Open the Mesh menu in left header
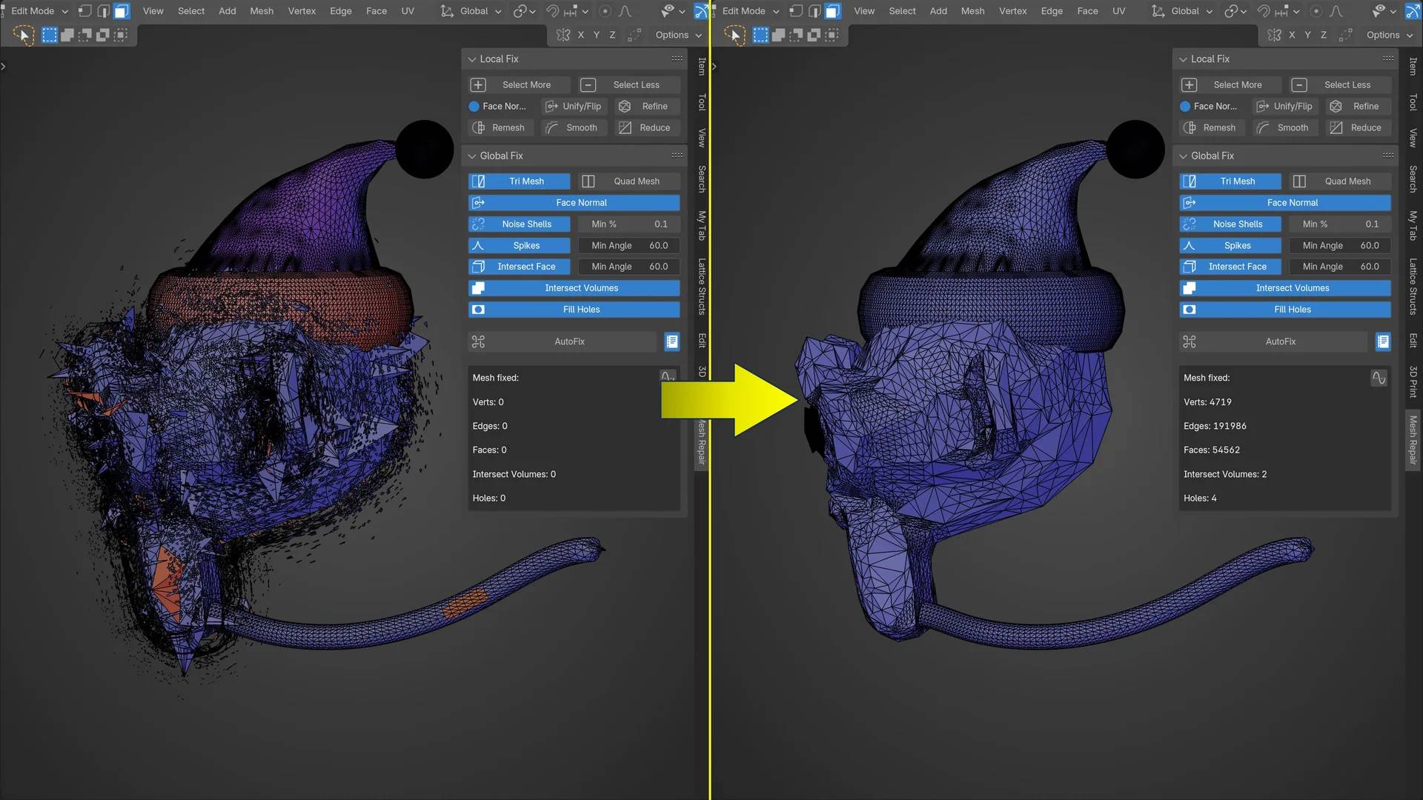 [261, 11]
